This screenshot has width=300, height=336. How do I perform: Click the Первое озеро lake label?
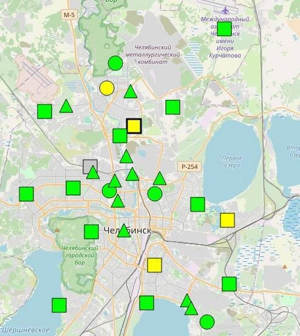(232, 162)
